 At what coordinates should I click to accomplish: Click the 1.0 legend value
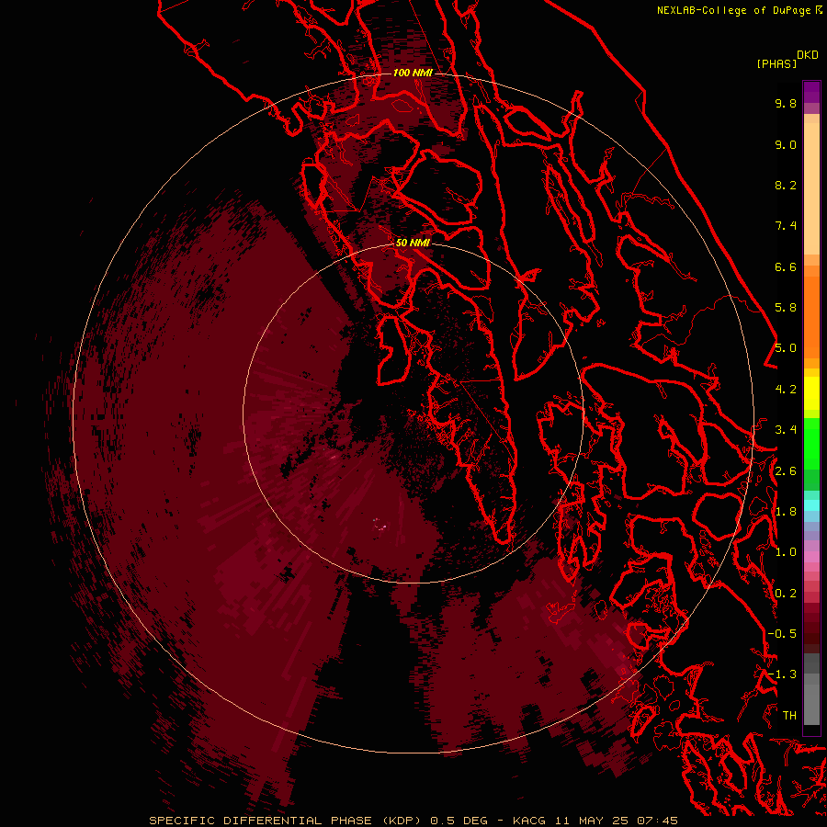(x=786, y=552)
